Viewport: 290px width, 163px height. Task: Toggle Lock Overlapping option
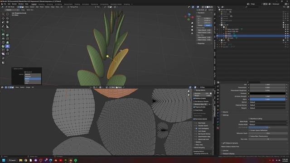click(196, 129)
